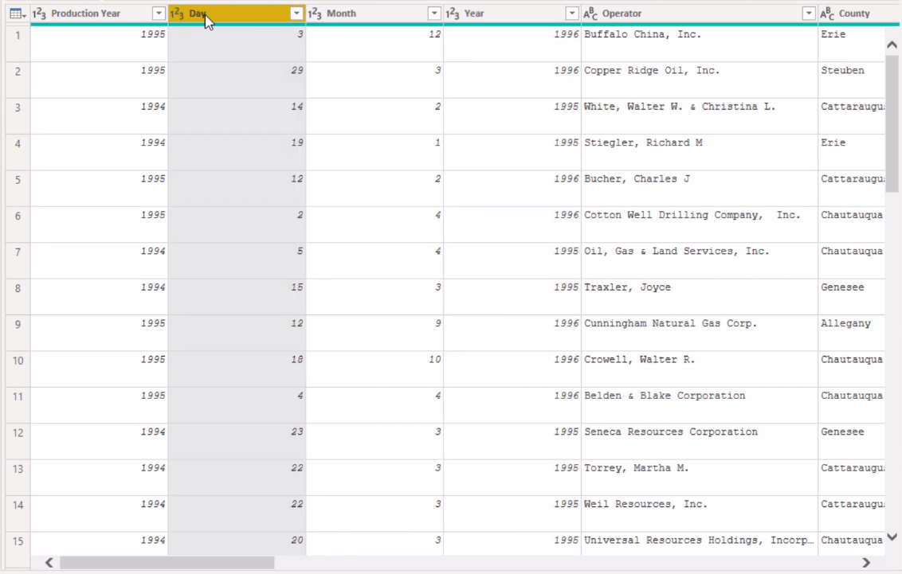The width and height of the screenshot is (902, 574).
Task: Click the cell 'Weil Resources, Inc.'
Action: point(700,514)
